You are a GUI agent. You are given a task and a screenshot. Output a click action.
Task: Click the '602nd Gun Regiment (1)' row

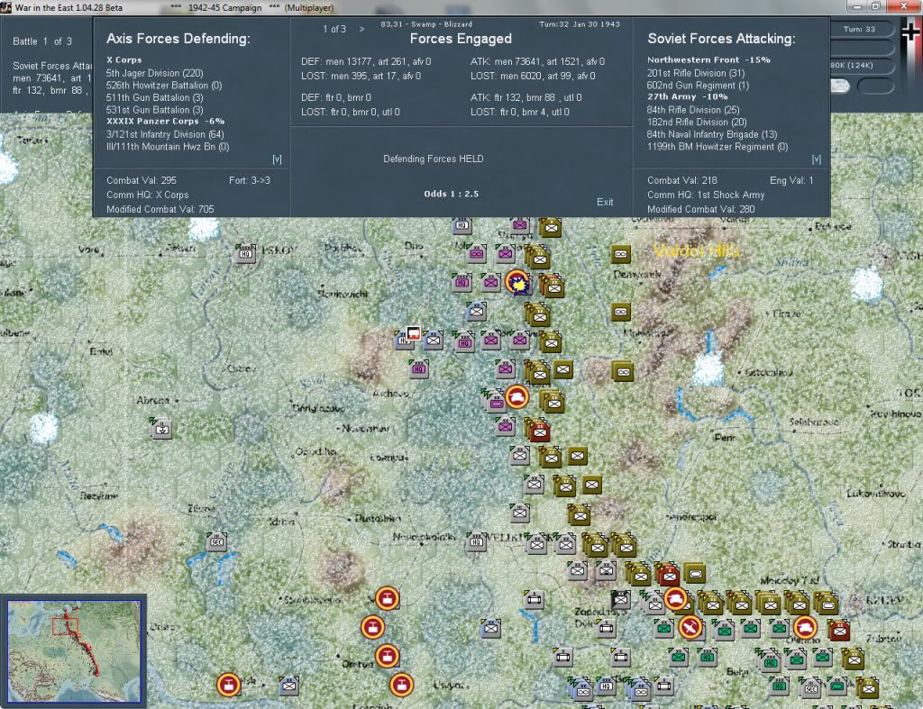[698, 86]
